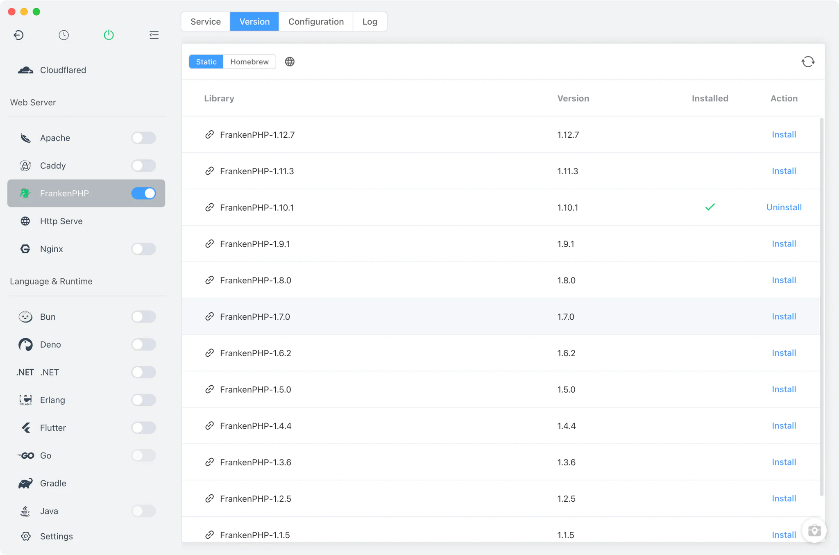
Task: Click link icon for FrankenPHP-1.10.1
Action: pos(209,207)
